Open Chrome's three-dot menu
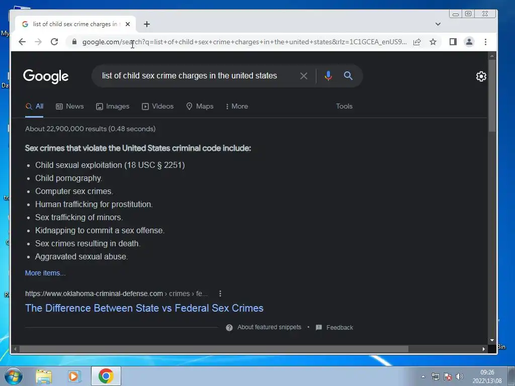This screenshot has width=515, height=386. (485, 42)
